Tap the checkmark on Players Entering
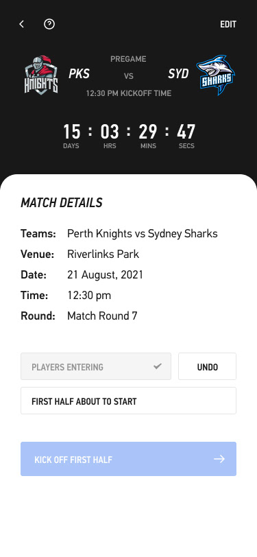Viewport: 257px width, 557px height. pyautogui.click(x=157, y=366)
